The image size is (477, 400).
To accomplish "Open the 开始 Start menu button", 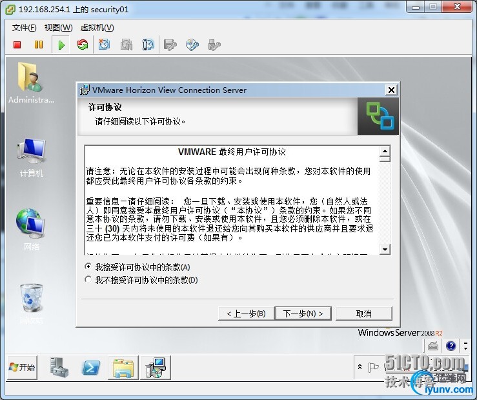I will pyautogui.click(x=22, y=367).
